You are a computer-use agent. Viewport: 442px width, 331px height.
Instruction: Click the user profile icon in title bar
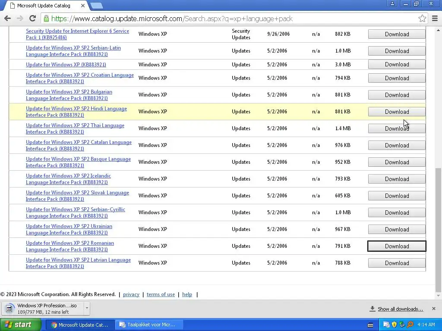[x=392, y=4]
